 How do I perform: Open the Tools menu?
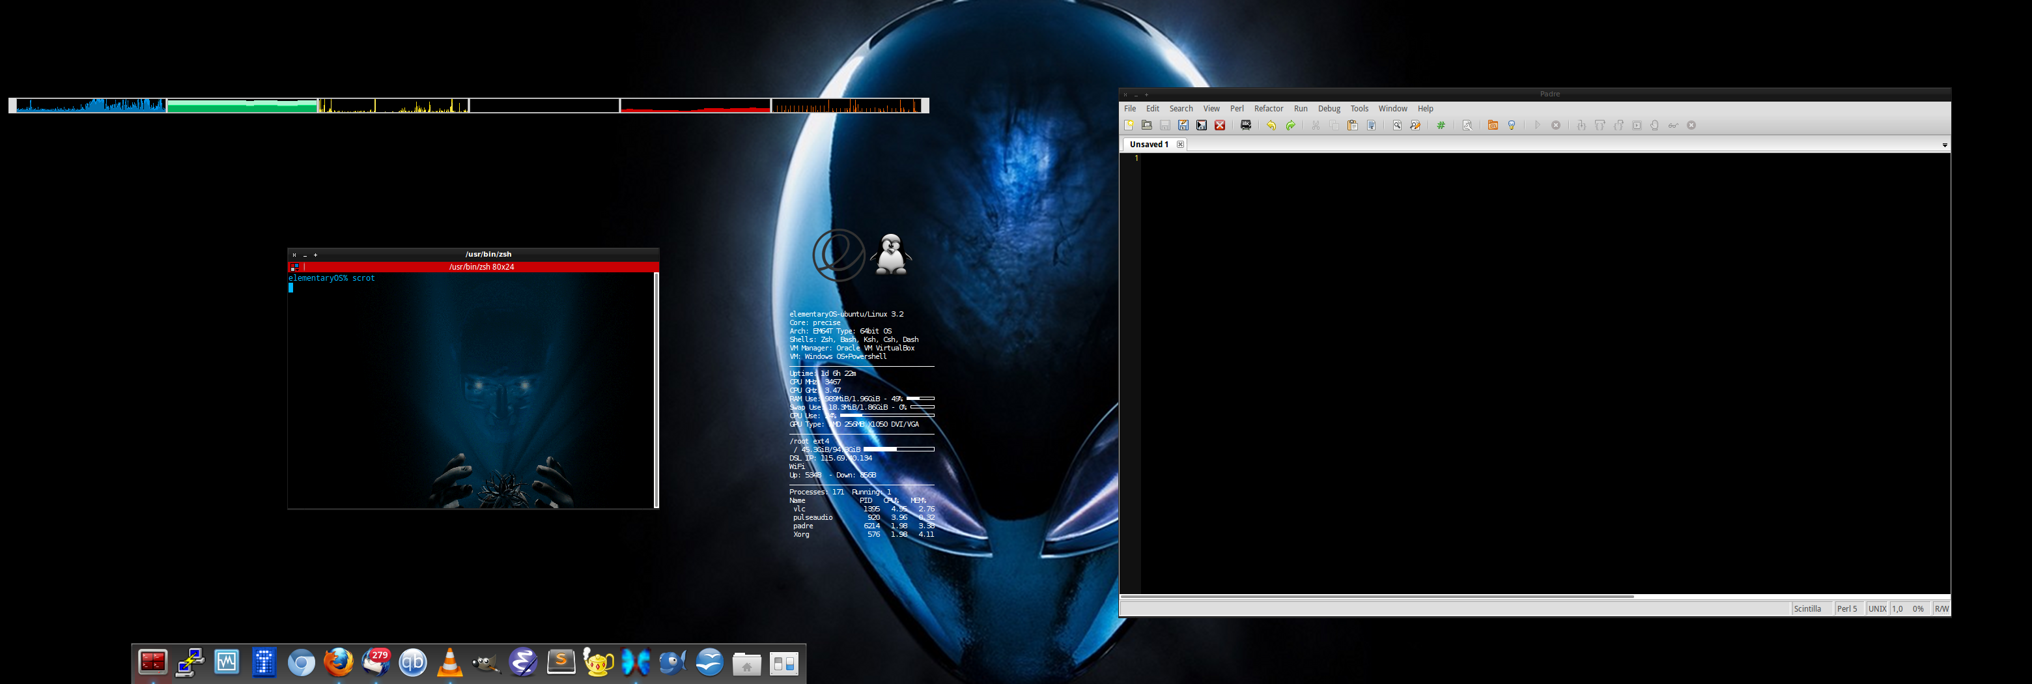(1359, 109)
